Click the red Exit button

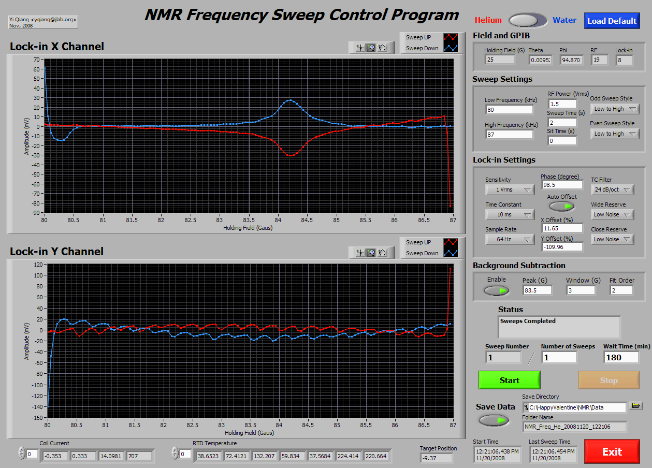pos(612,451)
